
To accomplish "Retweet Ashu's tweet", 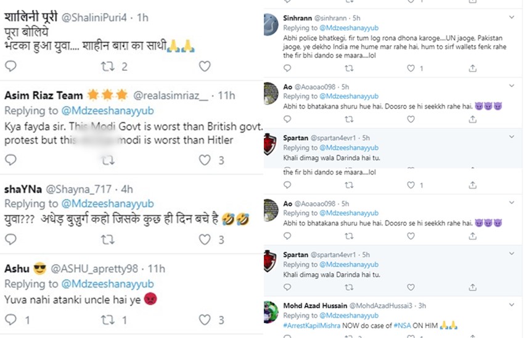I will pos(108,319).
